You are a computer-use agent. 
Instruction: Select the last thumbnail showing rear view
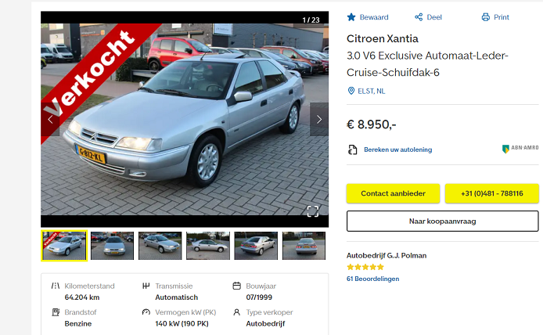pos(304,246)
